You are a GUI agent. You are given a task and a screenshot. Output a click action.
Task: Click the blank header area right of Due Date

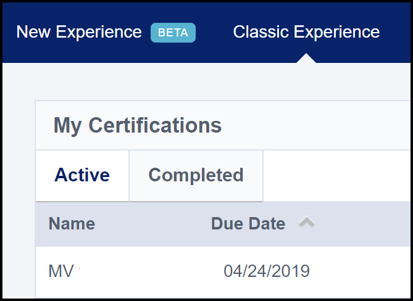click(364, 223)
